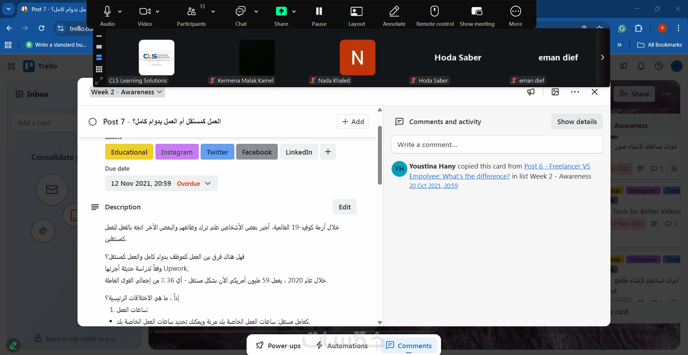Open the Trello app switcher grid

click(11, 66)
